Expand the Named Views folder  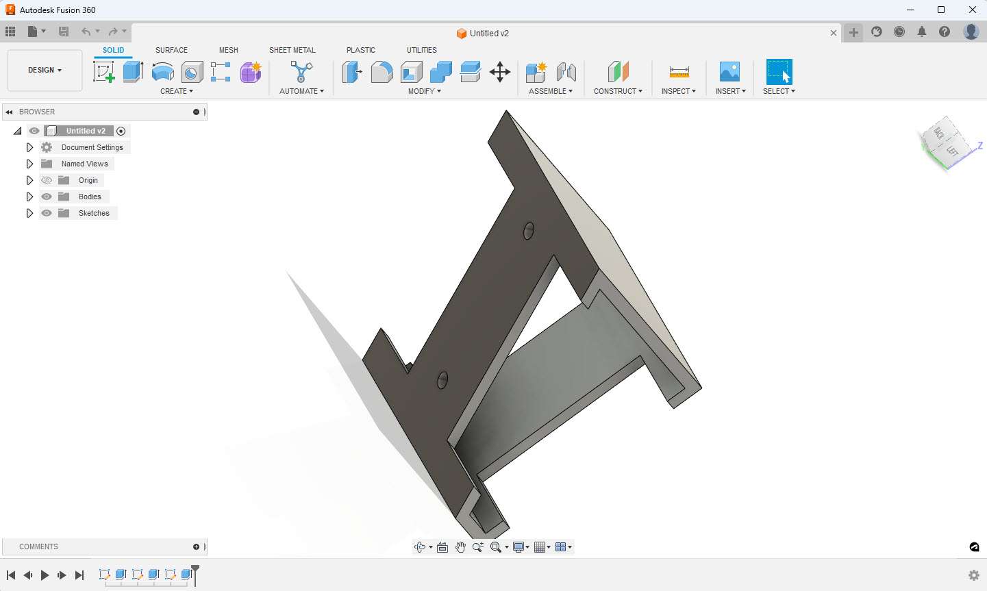point(29,164)
